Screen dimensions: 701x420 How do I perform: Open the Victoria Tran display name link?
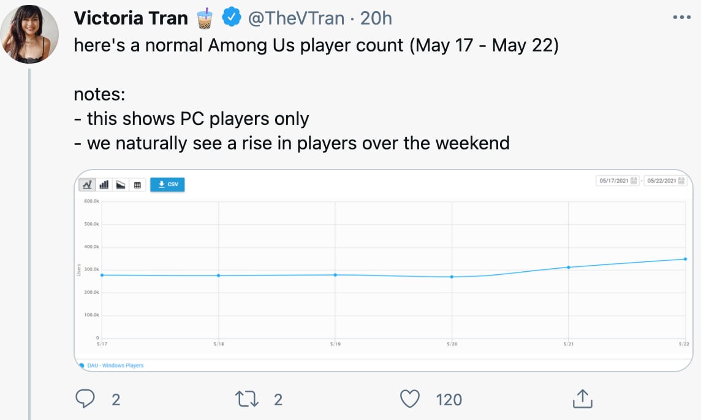(x=131, y=18)
